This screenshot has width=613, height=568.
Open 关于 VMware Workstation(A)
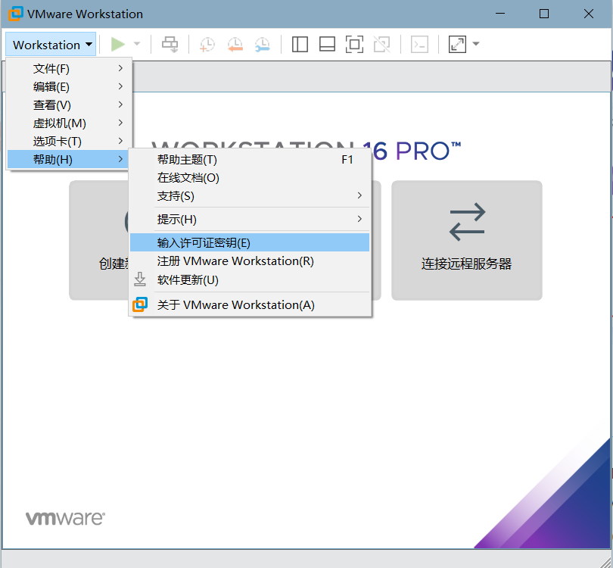tap(250, 304)
